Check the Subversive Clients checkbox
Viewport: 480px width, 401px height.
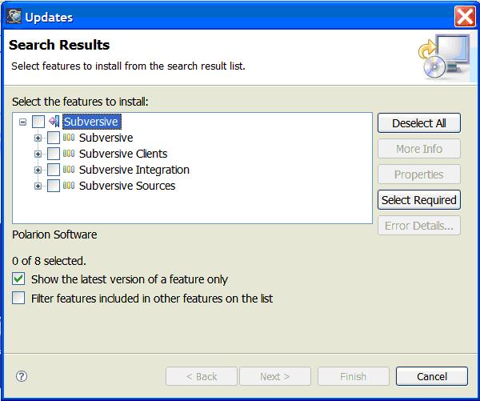(54, 154)
